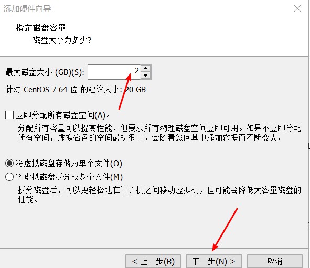The width and height of the screenshot is (310, 268).
Task: Click the 分配所有容量可以提高性能 description paragraph
Action: click(159, 133)
